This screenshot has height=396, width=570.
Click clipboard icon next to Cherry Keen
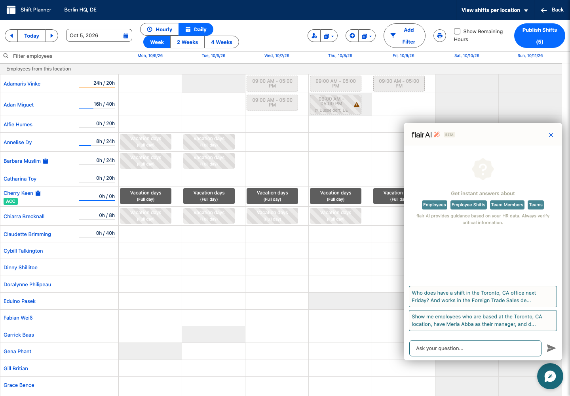coord(38,193)
